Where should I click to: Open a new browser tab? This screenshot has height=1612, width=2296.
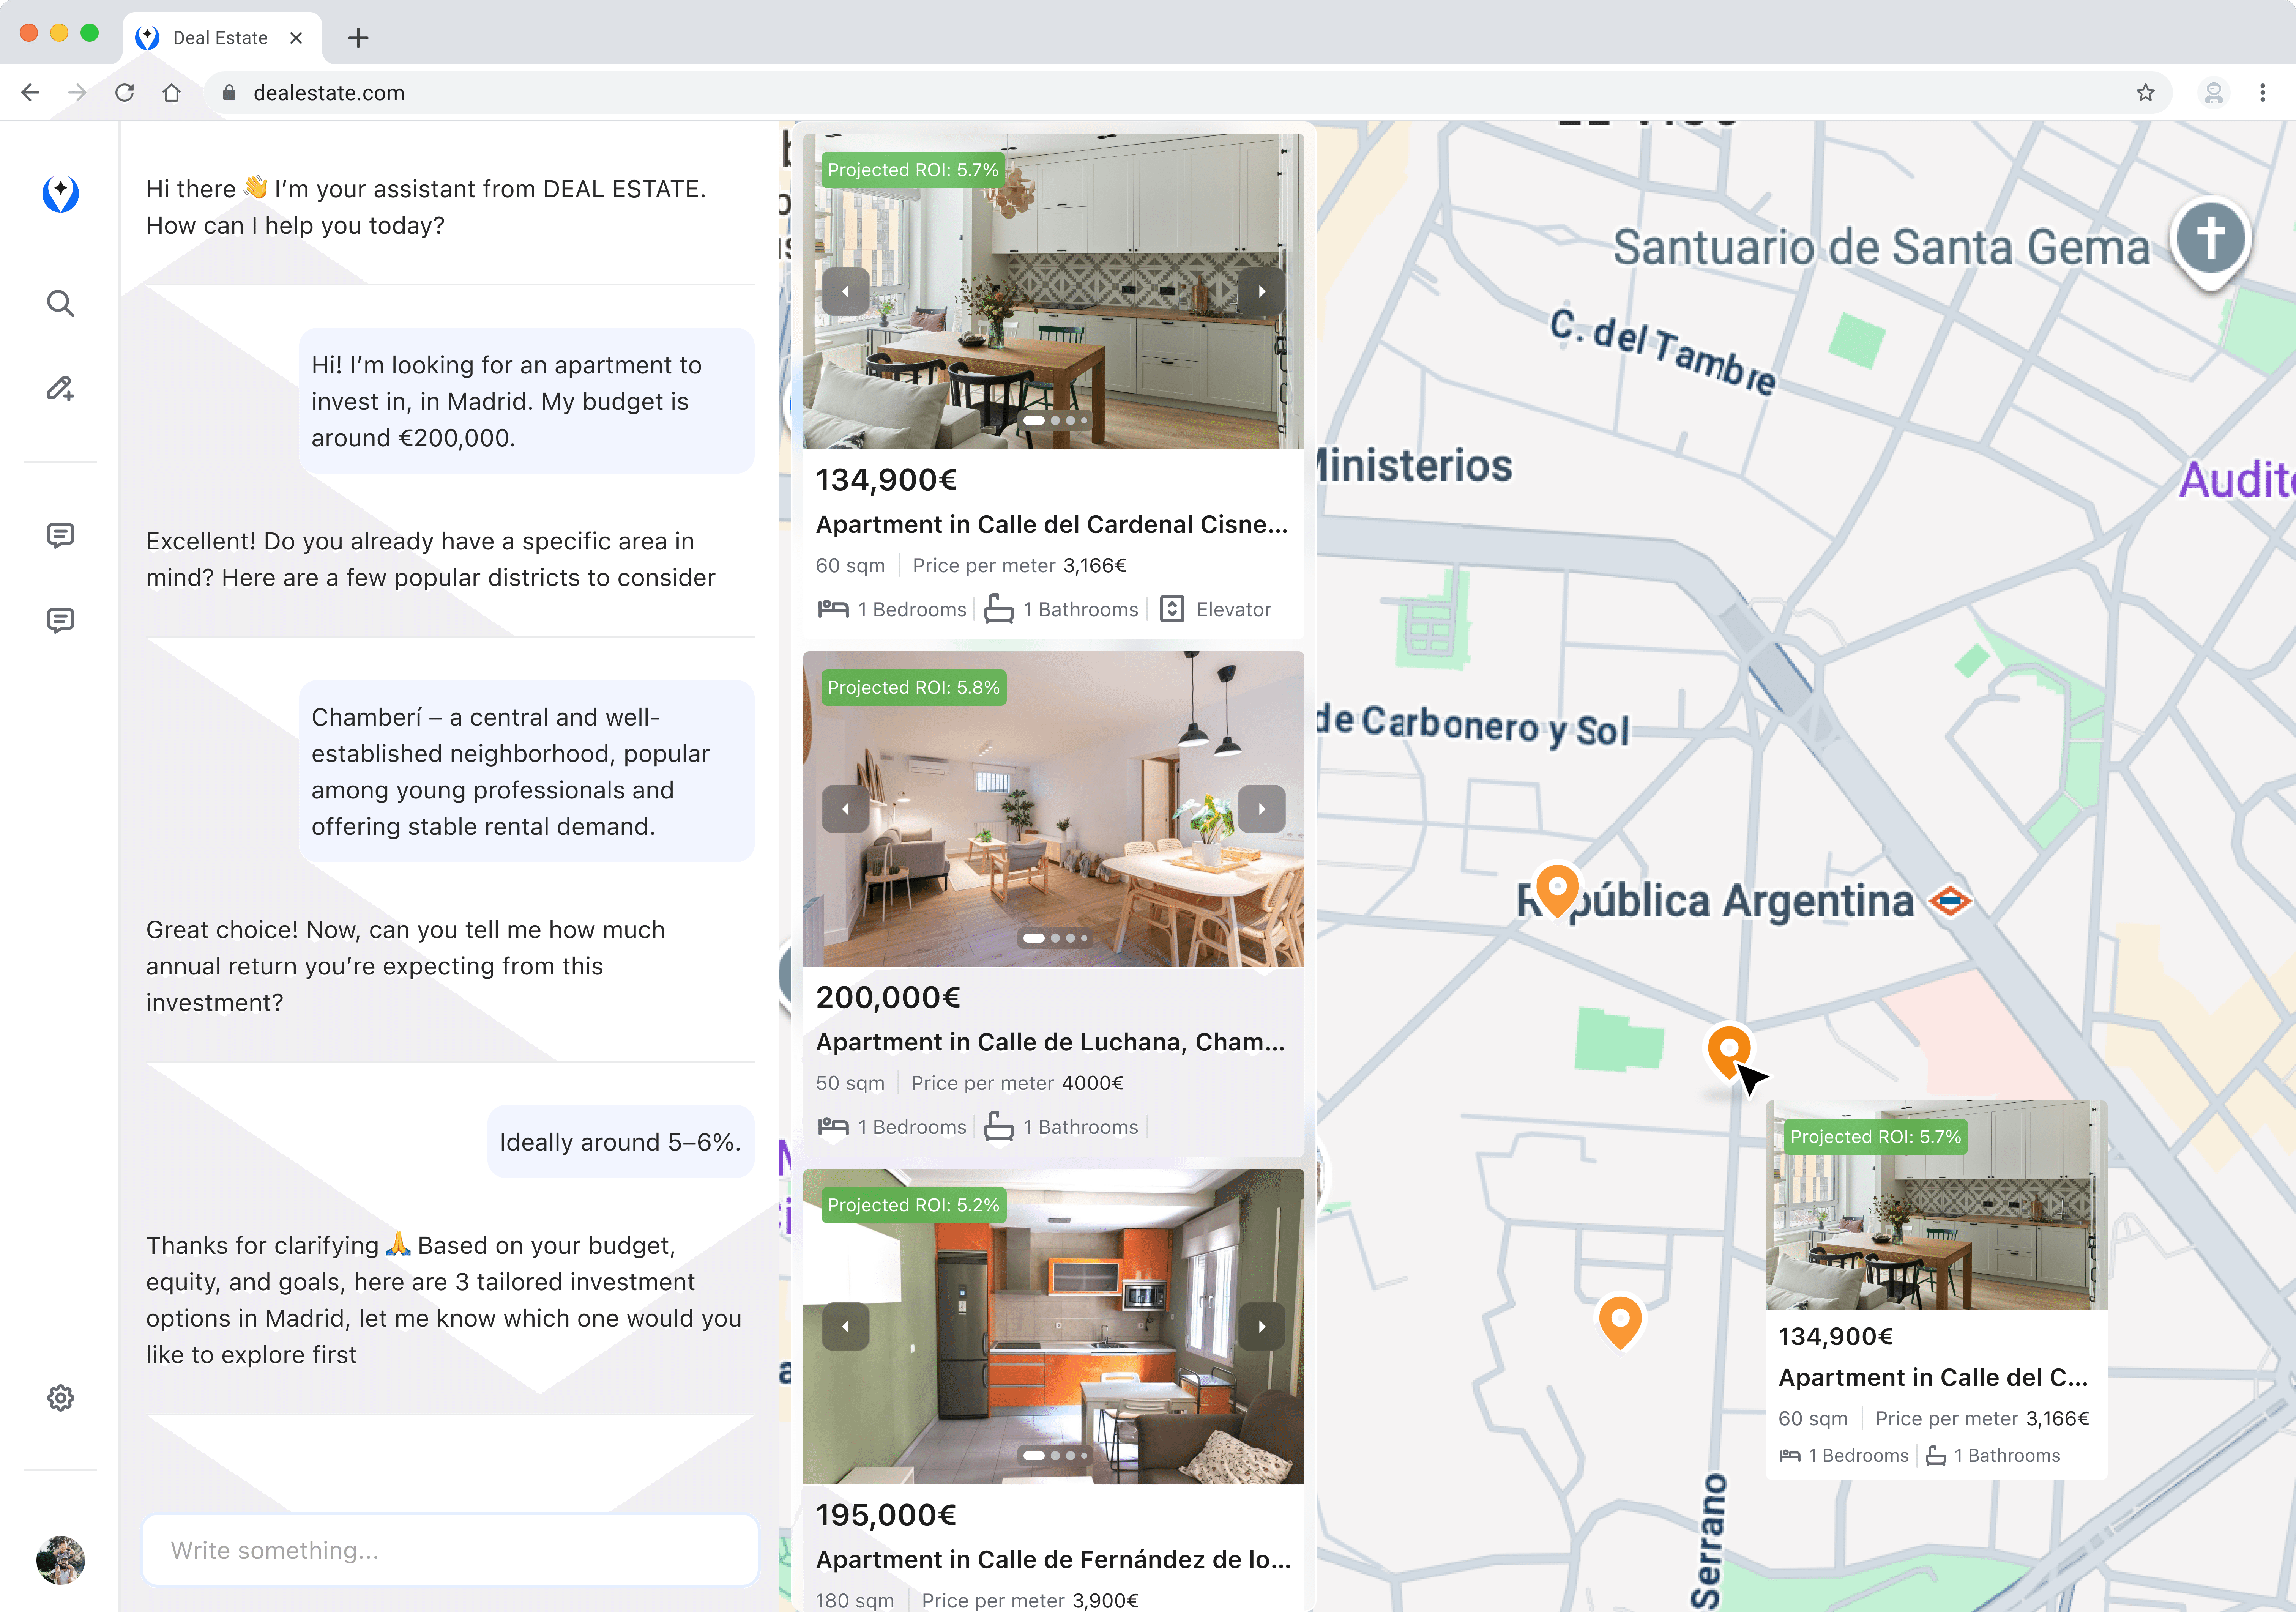pos(358,38)
